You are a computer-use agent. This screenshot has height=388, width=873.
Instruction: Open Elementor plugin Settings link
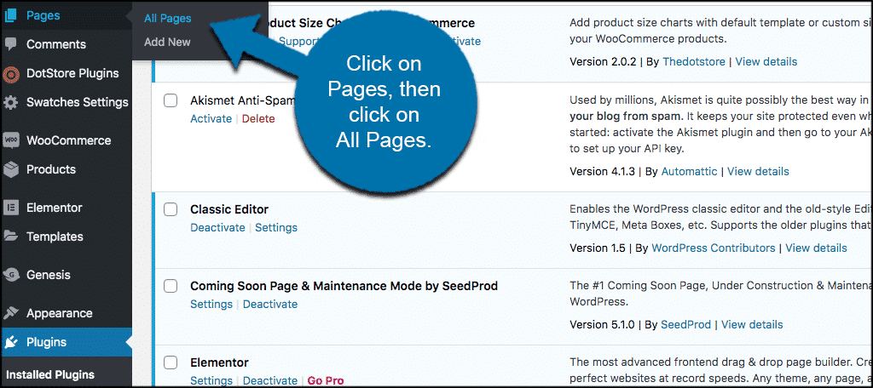pos(211,381)
